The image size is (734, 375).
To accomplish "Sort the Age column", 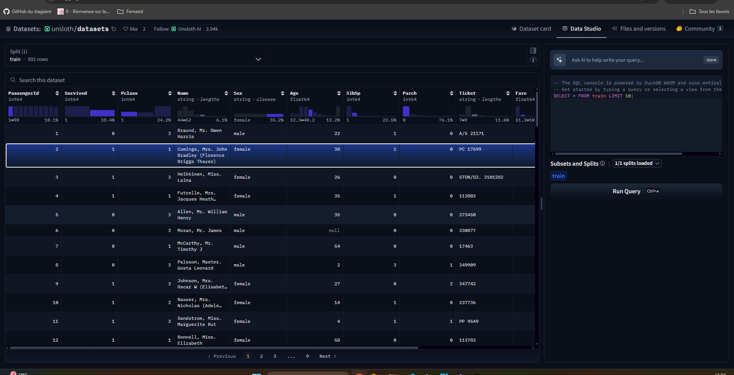I will tap(338, 93).
